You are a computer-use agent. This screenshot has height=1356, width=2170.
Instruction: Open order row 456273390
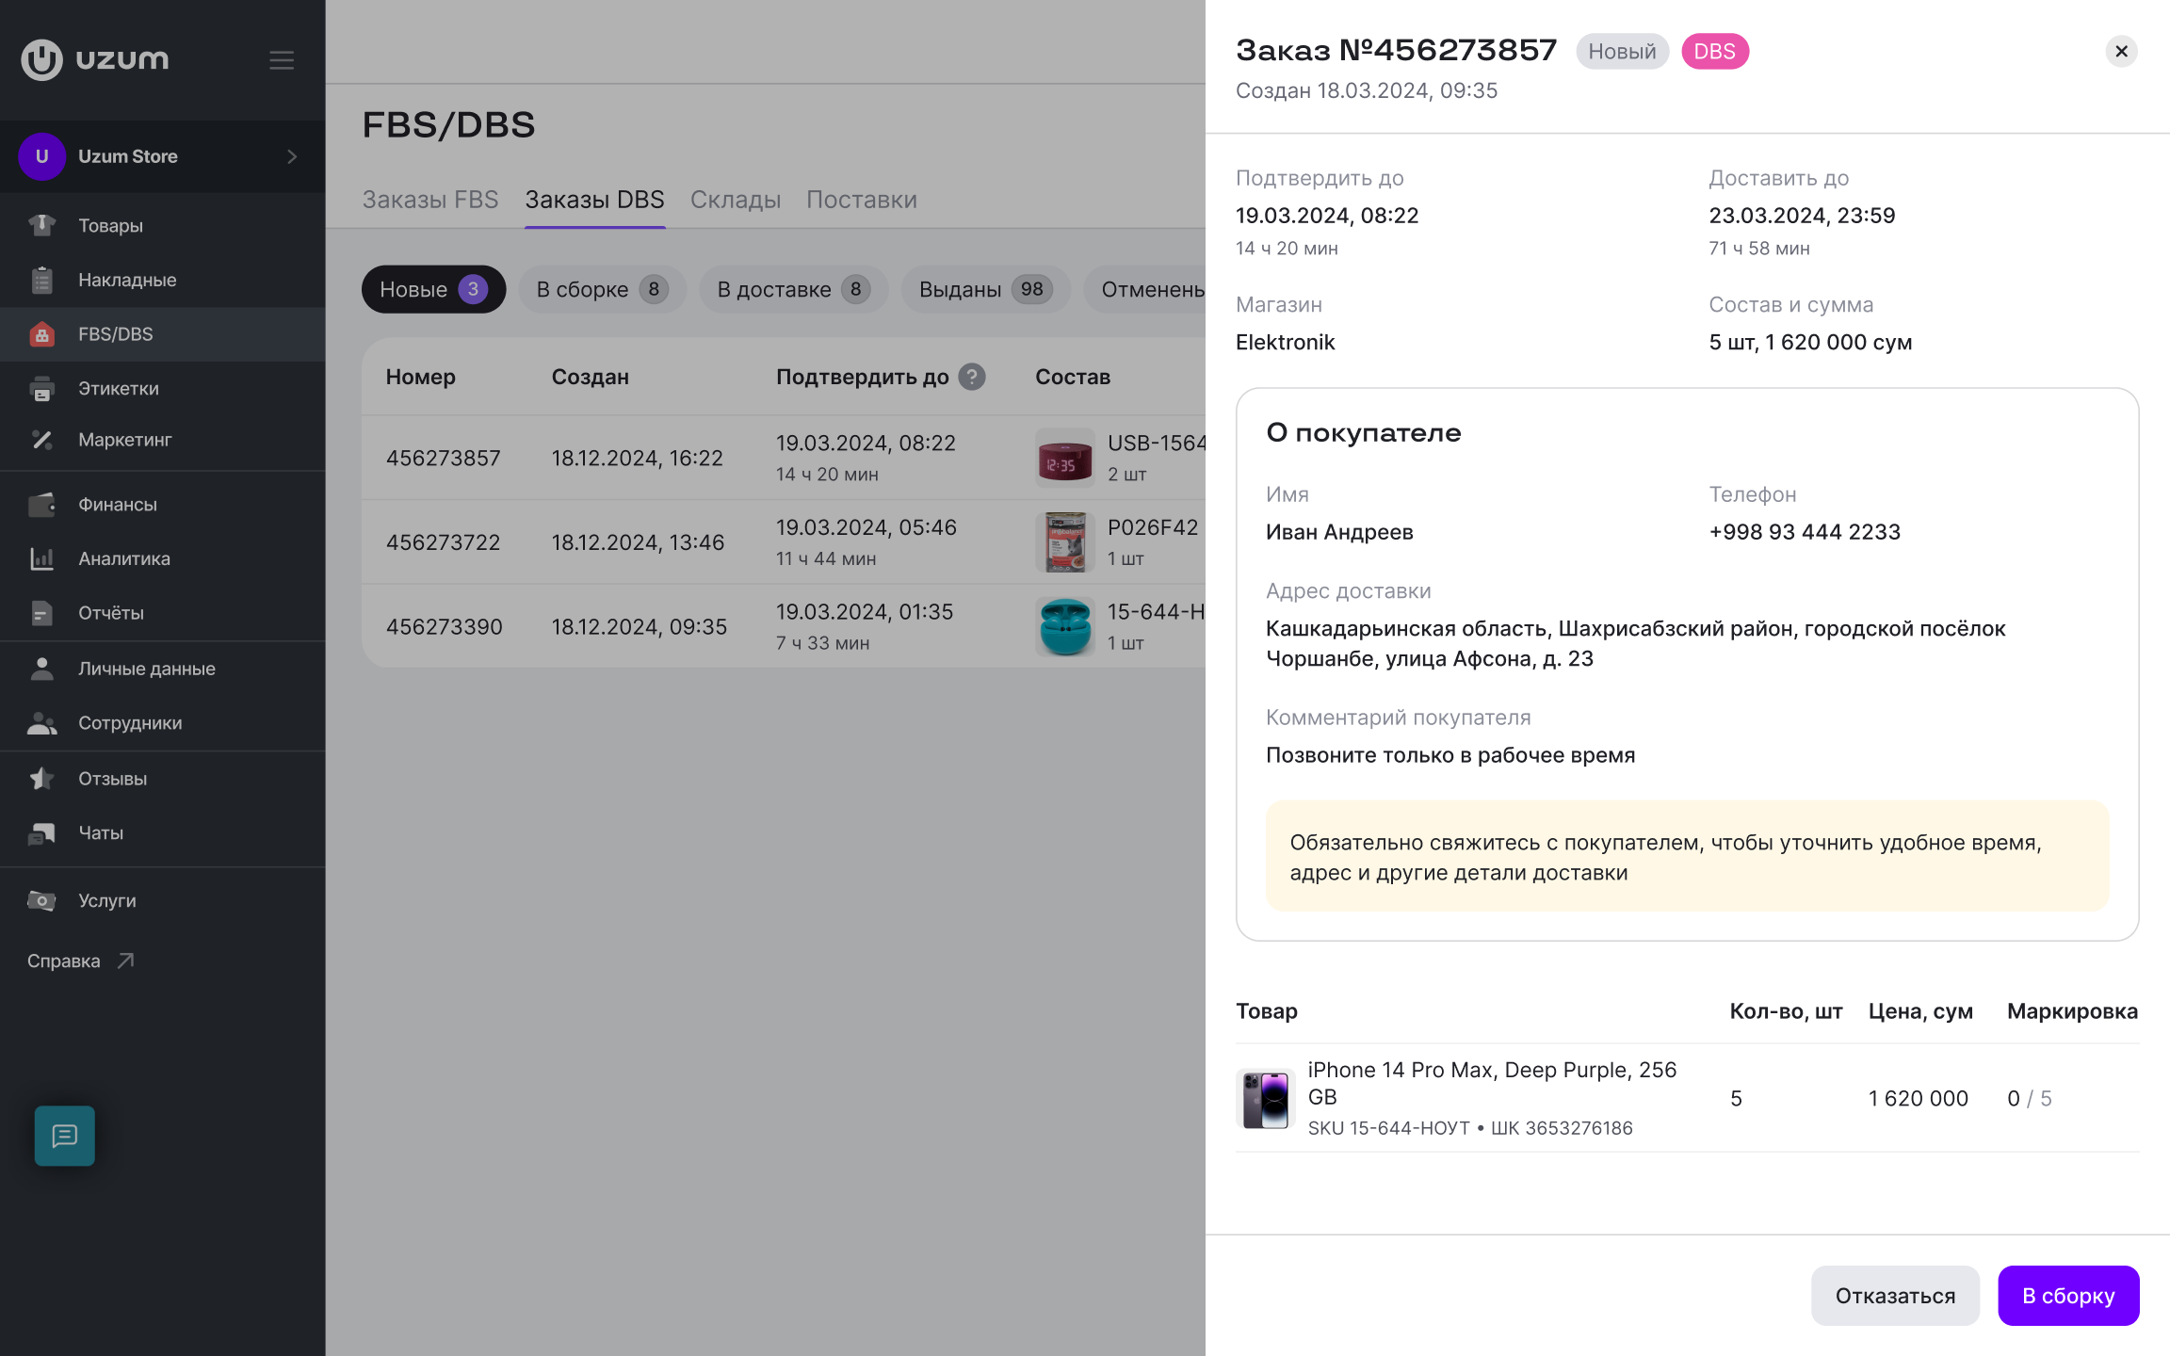(784, 627)
